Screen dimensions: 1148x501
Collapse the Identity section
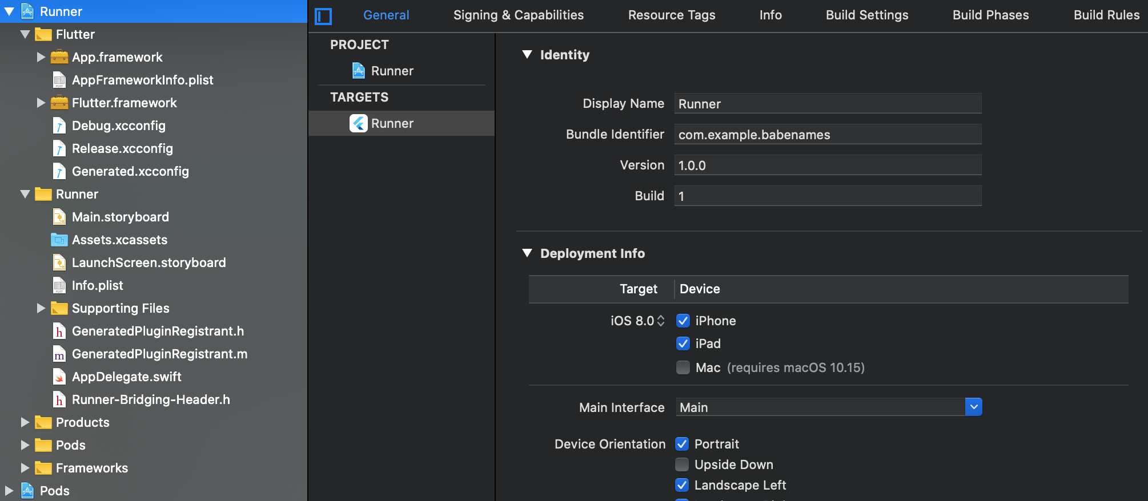click(527, 55)
